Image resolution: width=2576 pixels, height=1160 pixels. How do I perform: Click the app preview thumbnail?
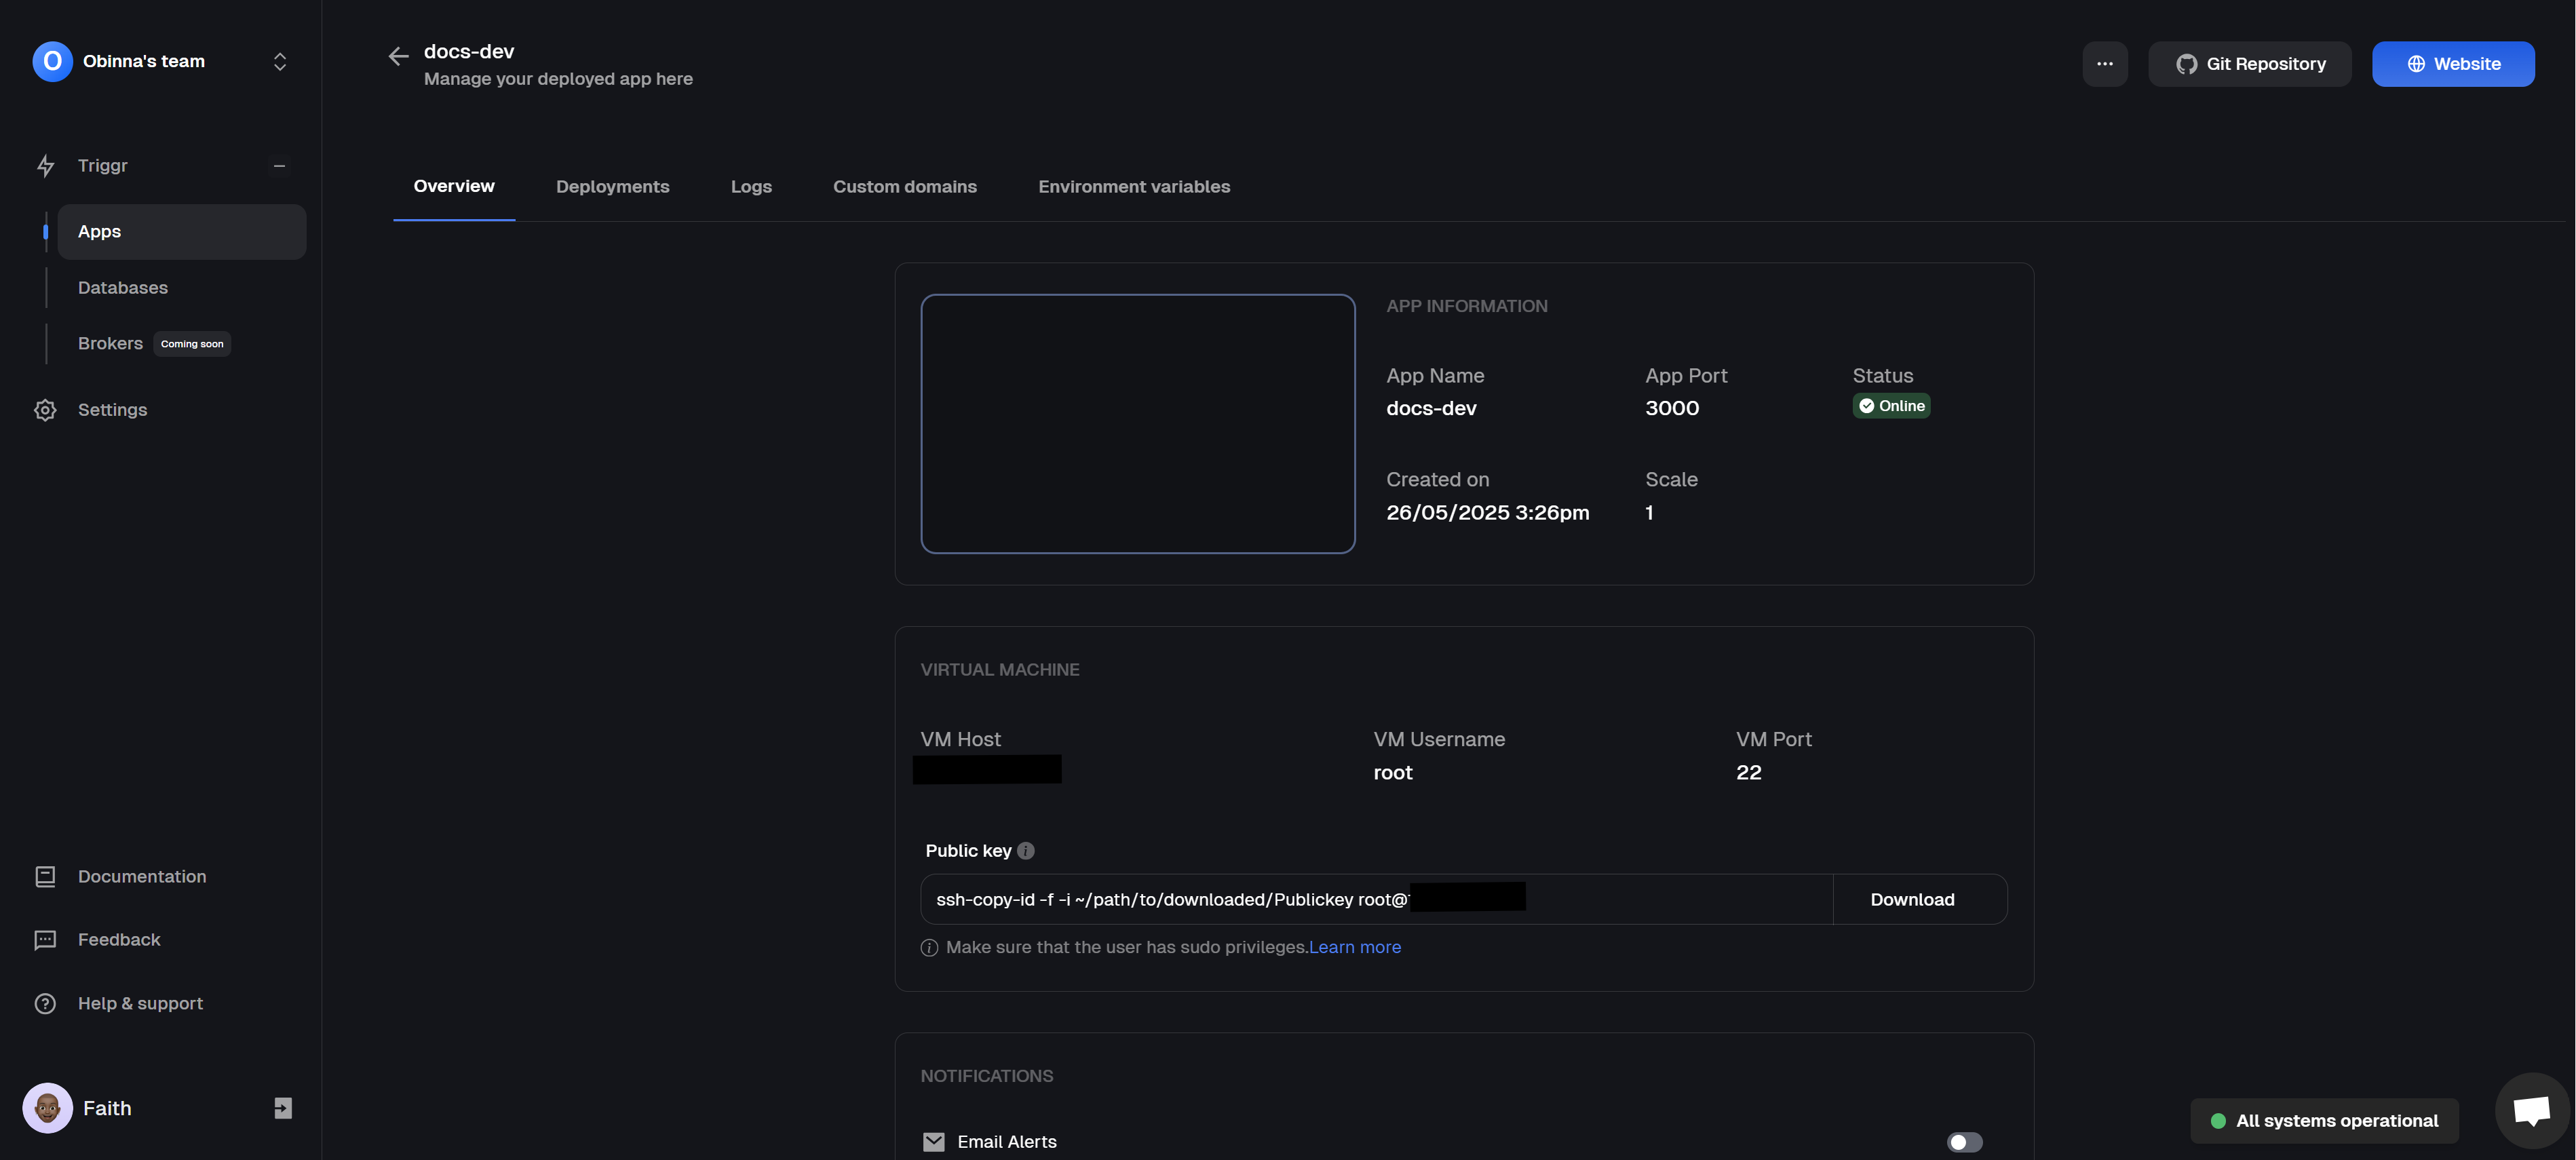pyautogui.click(x=1137, y=423)
